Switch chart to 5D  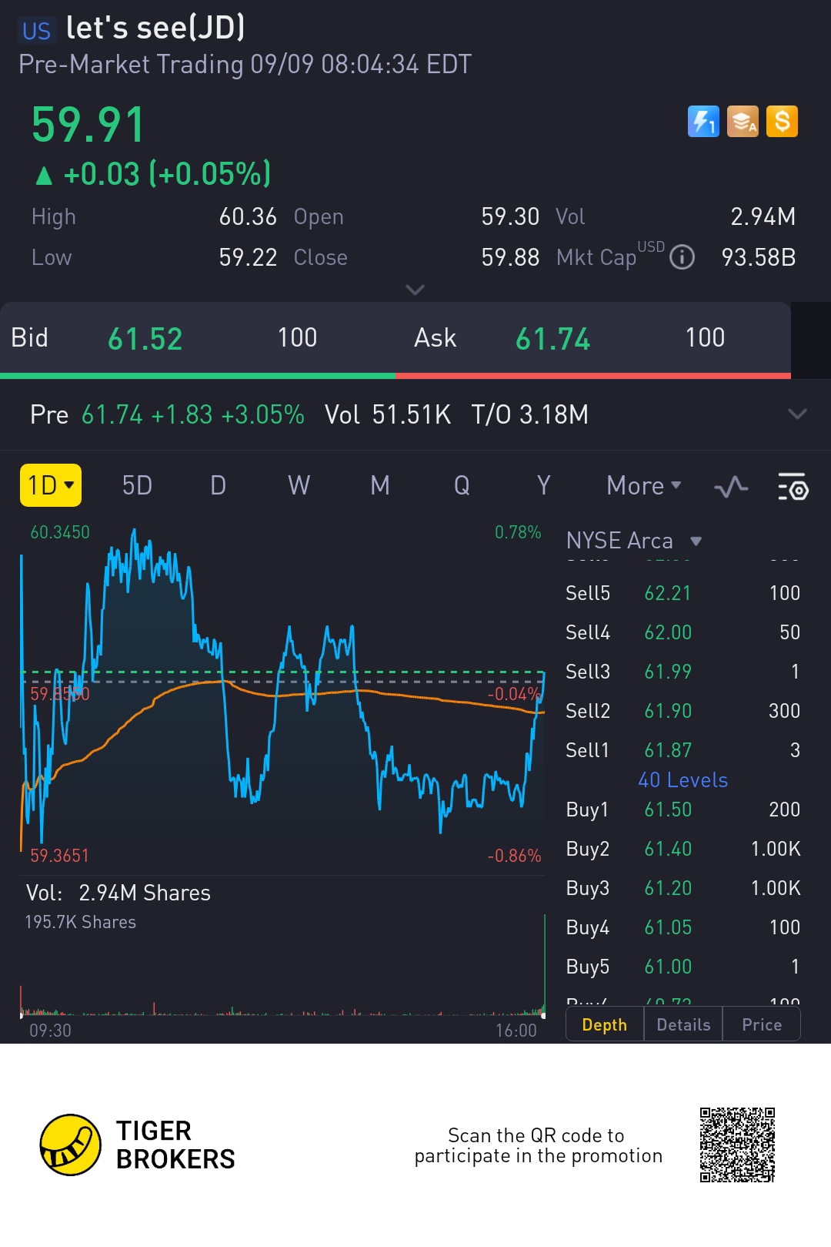137,486
